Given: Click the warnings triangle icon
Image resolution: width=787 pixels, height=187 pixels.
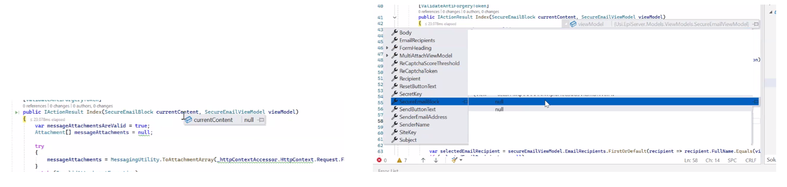Looking at the screenshot, I should (399, 160).
